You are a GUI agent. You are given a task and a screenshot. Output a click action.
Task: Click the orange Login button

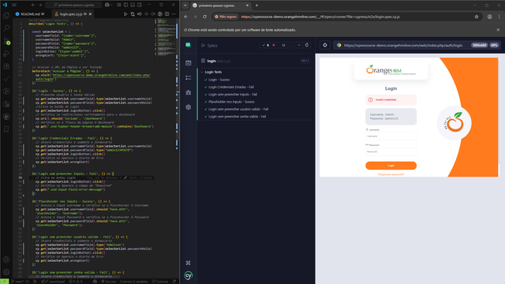click(391, 166)
